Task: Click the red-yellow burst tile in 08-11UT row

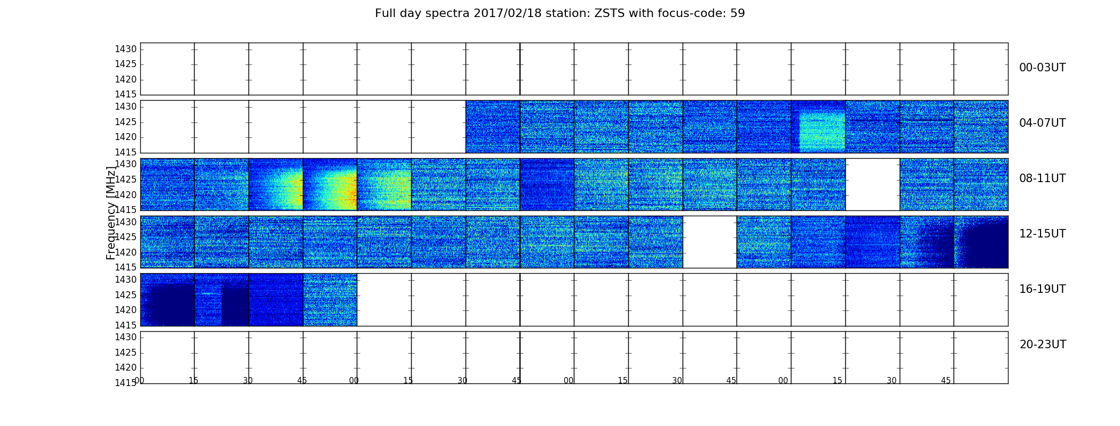Action: click(330, 184)
